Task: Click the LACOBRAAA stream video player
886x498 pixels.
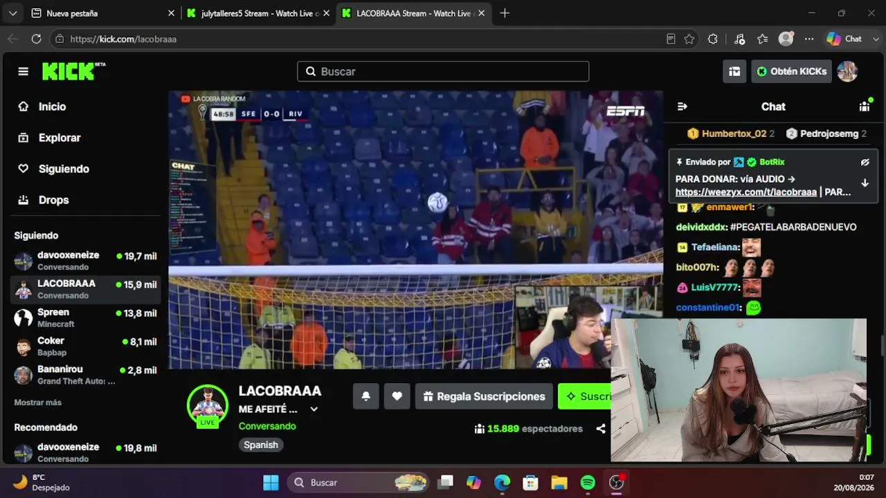Action: [415, 230]
